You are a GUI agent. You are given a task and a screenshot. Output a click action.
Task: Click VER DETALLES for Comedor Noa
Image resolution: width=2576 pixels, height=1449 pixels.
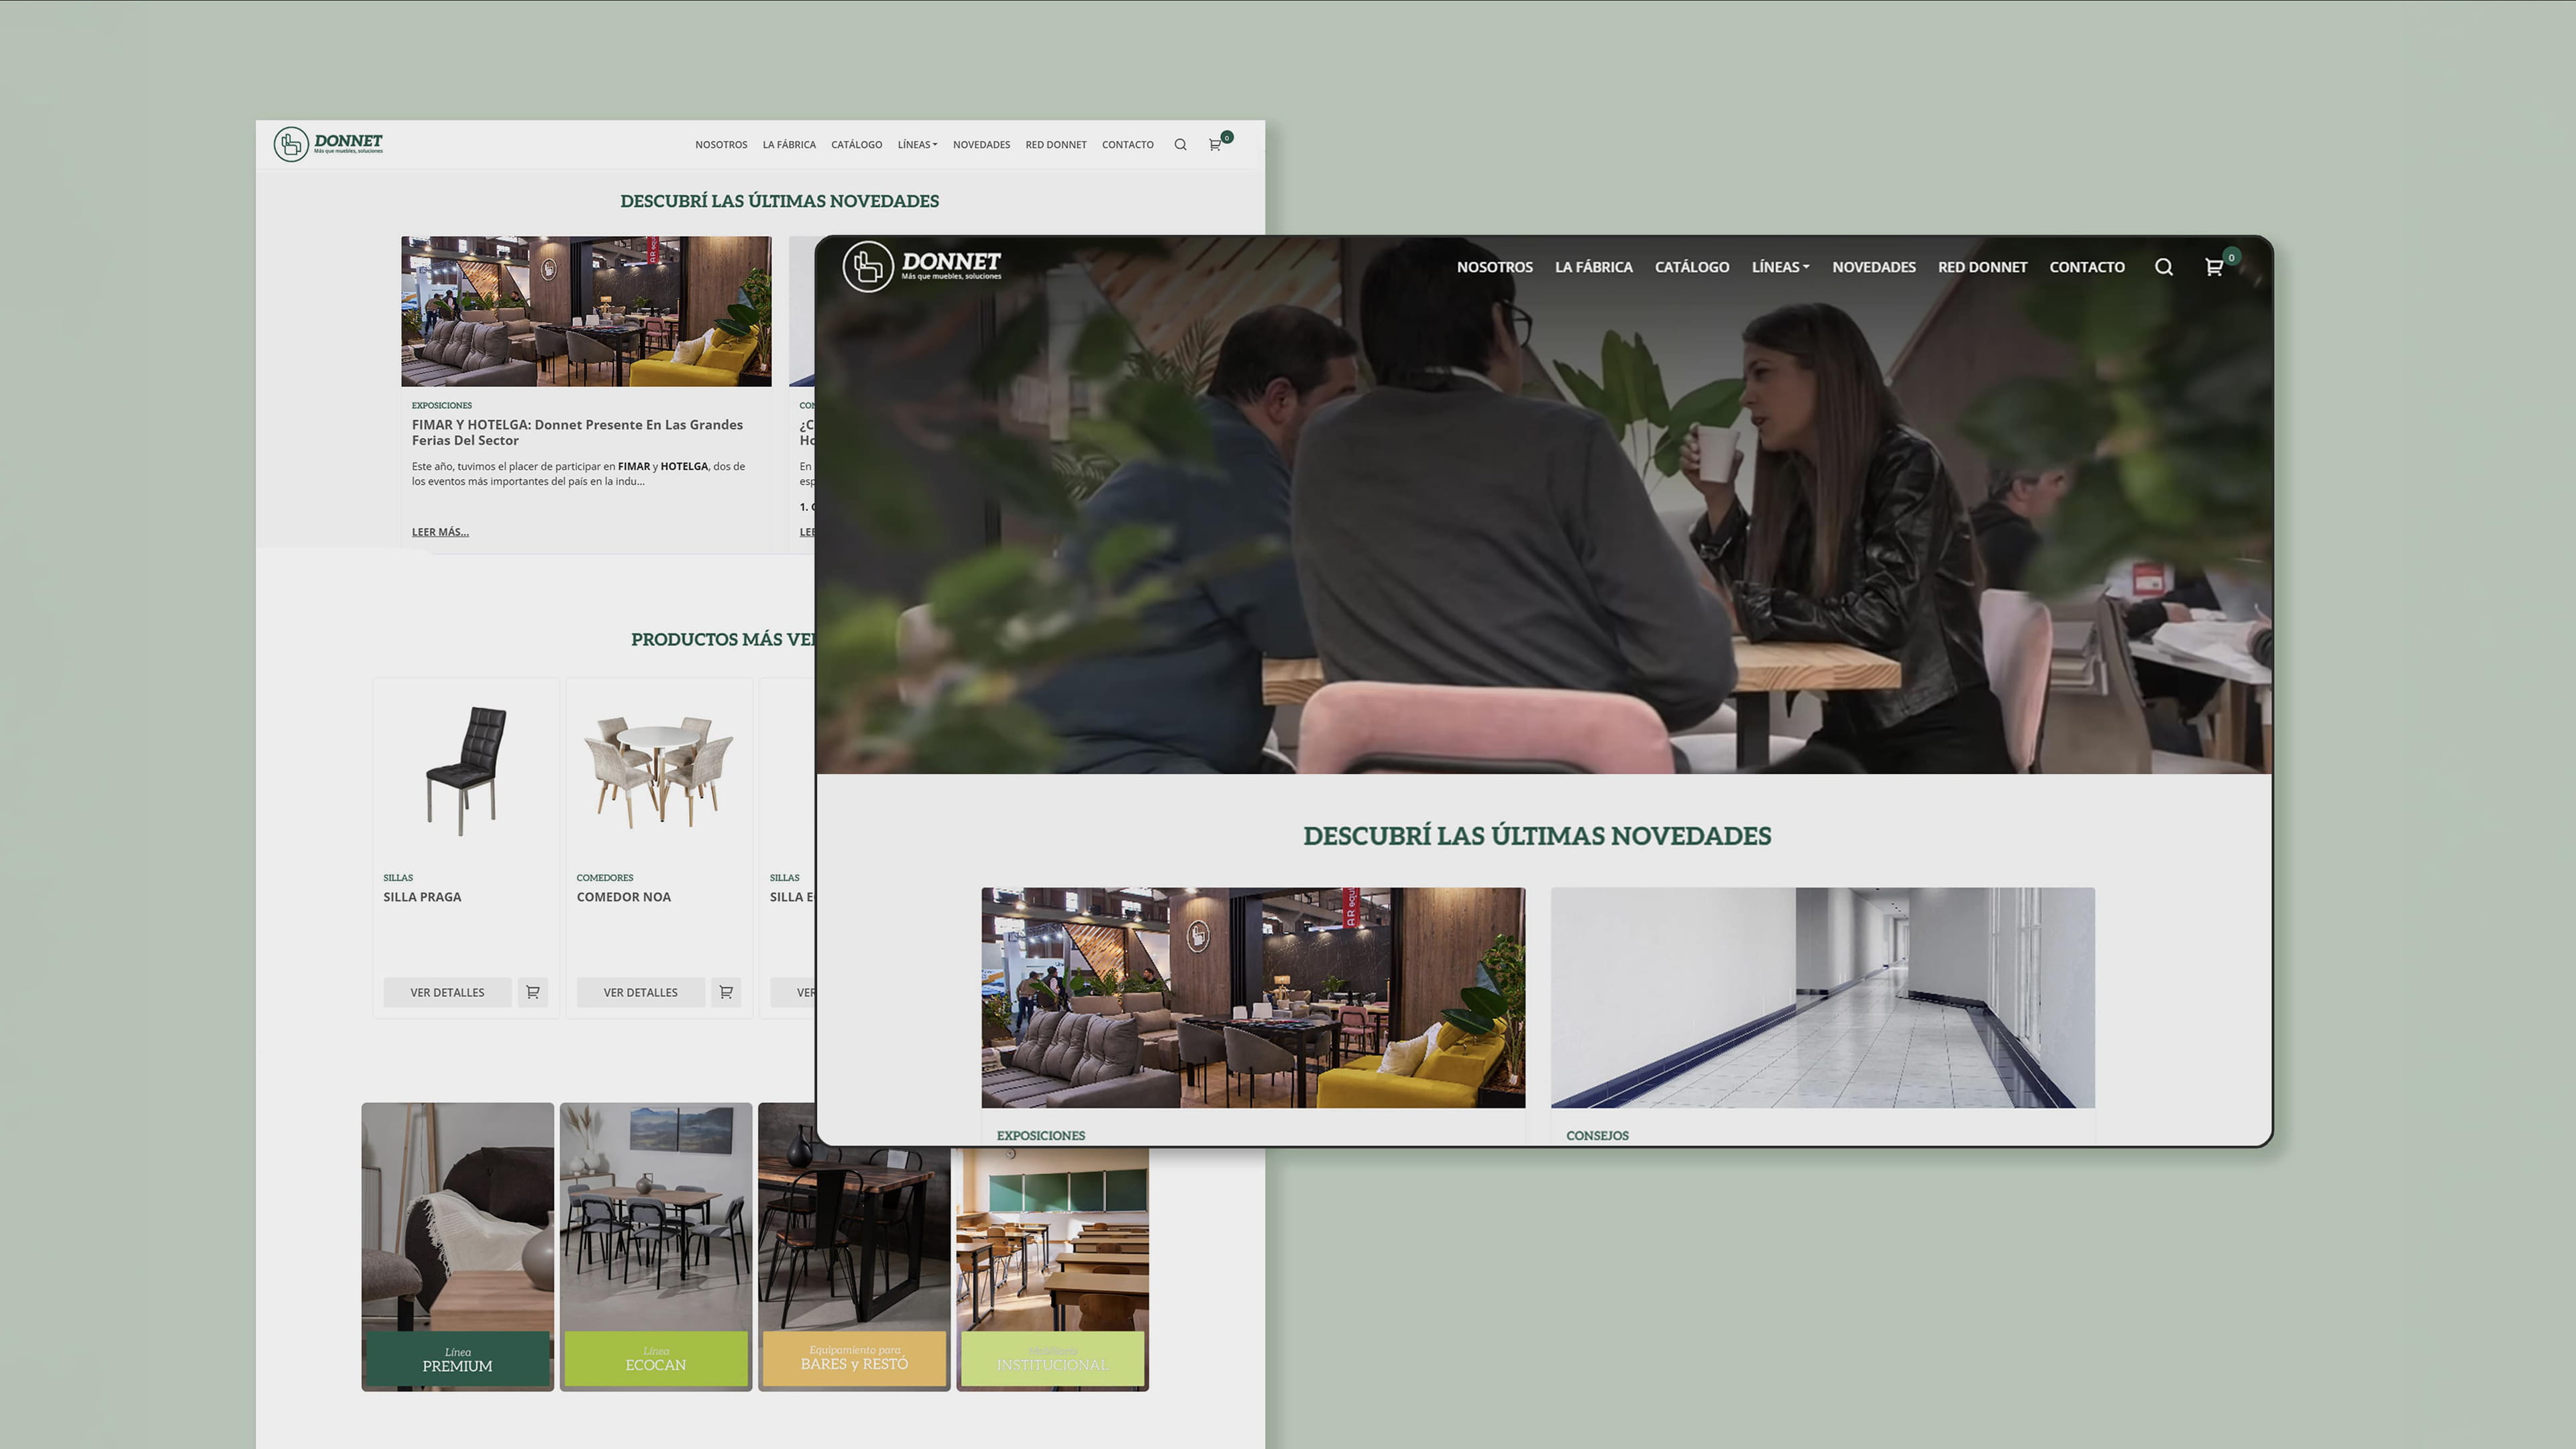pyautogui.click(x=640, y=992)
